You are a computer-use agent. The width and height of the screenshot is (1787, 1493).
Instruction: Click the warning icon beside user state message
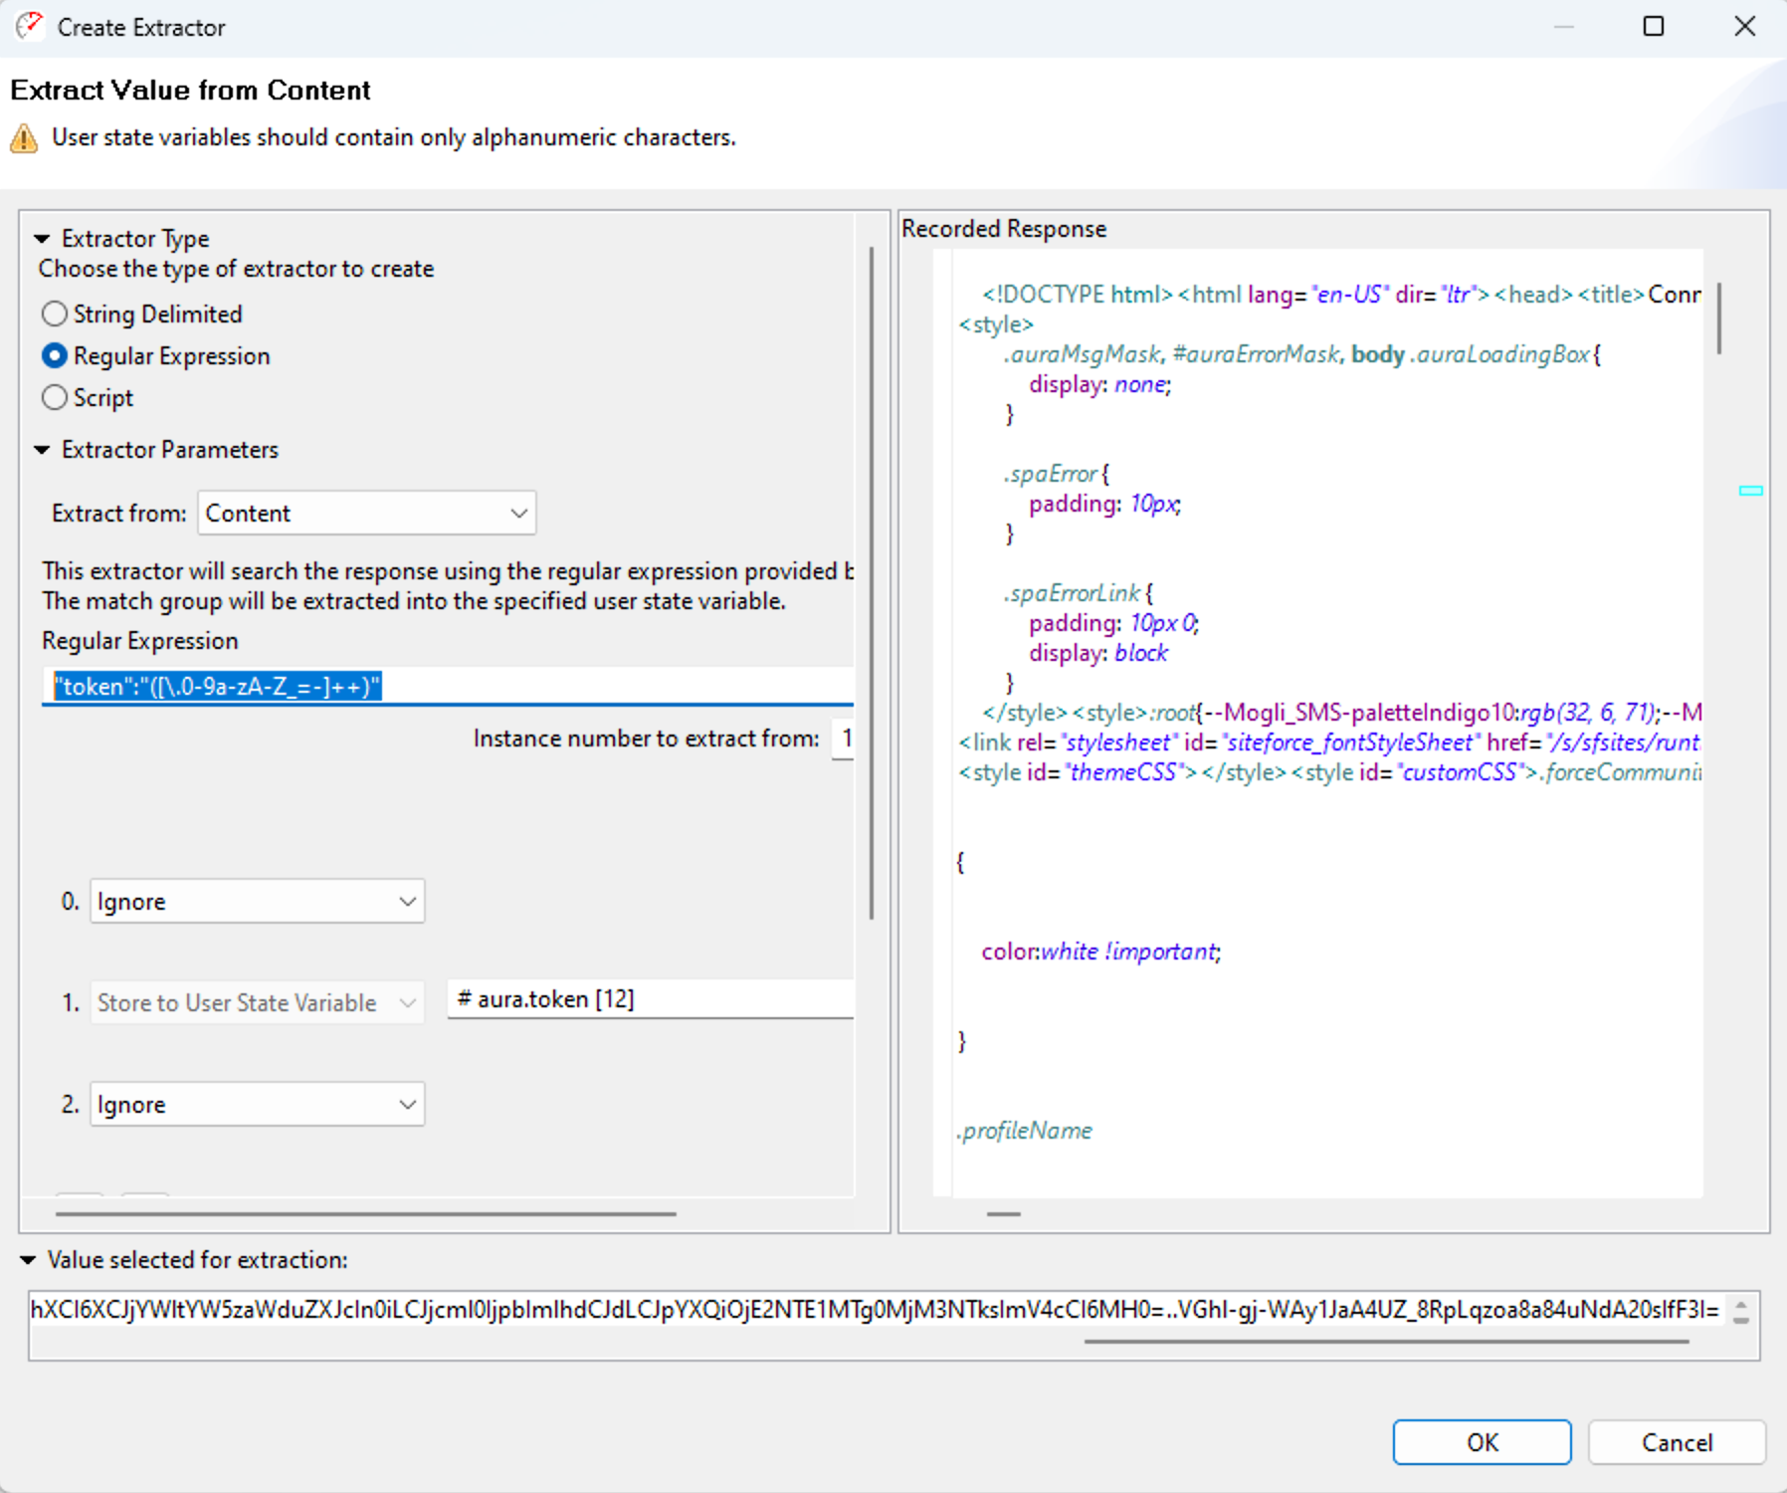coord(24,138)
